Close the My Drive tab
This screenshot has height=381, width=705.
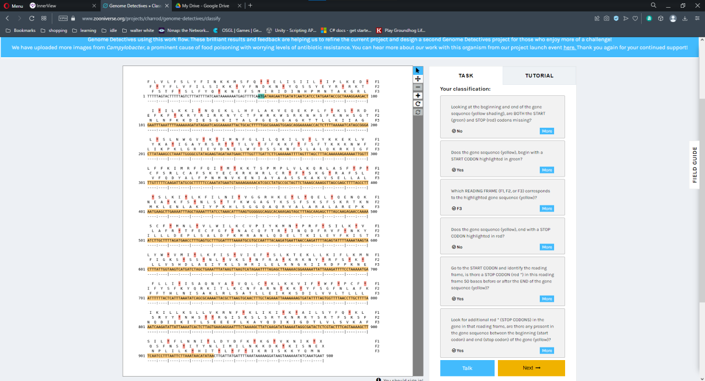coord(239,6)
